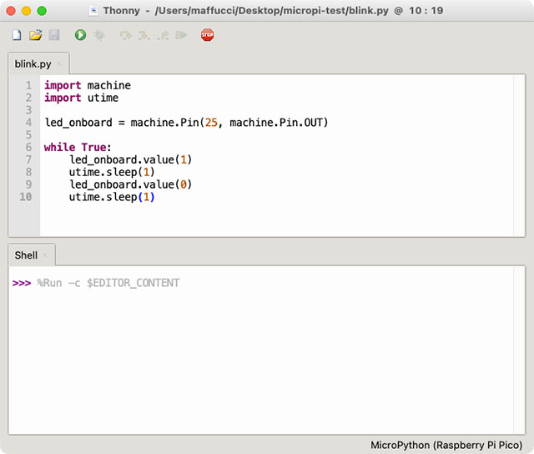Click the Step Over debug icon
The width and height of the screenshot is (534, 454).
[125, 35]
